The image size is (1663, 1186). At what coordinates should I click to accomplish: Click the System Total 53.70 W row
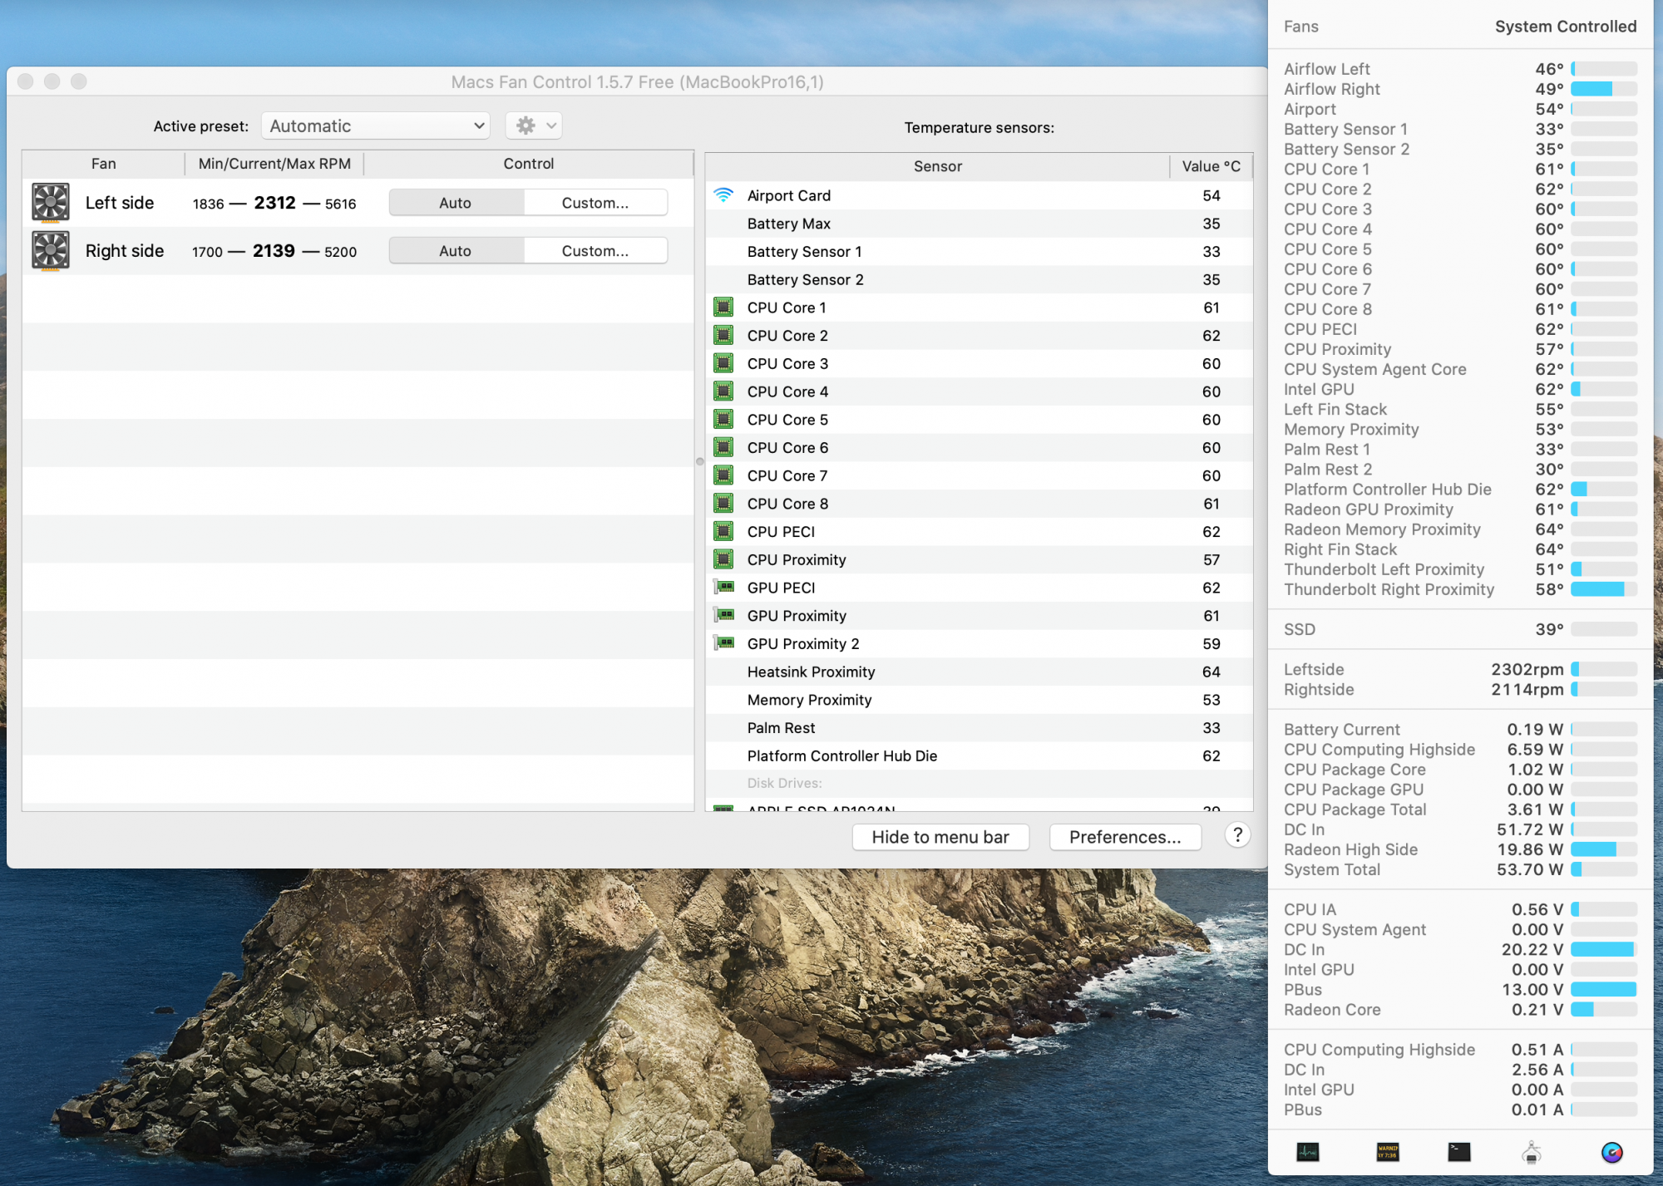coord(1460,869)
